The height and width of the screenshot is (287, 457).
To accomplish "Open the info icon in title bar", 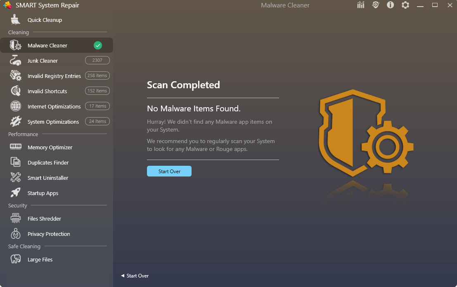I will tap(390, 5).
